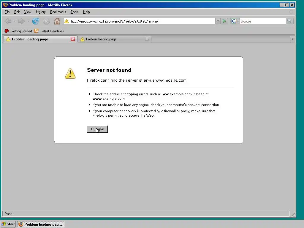Click the Server not found heading
The height and width of the screenshot is (228, 304).
pyautogui.click(x=109, y=70)
